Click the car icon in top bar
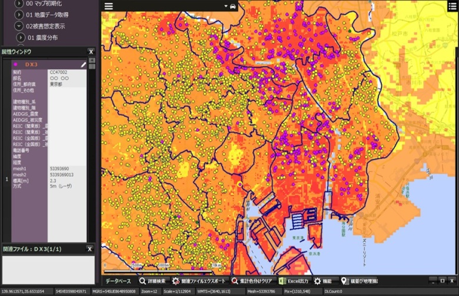This screenshot has height=296, width=459. click(x=233, y=6)
